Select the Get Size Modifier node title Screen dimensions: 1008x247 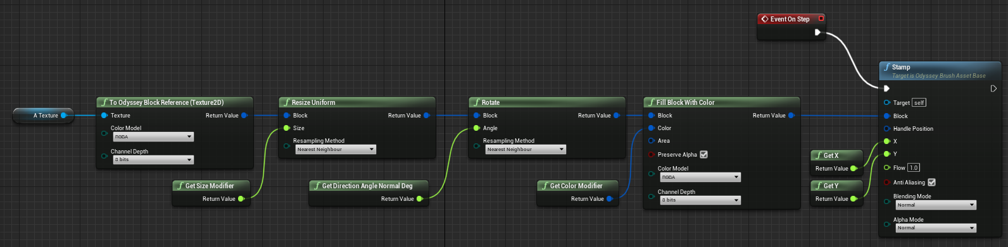click(210, 186)
